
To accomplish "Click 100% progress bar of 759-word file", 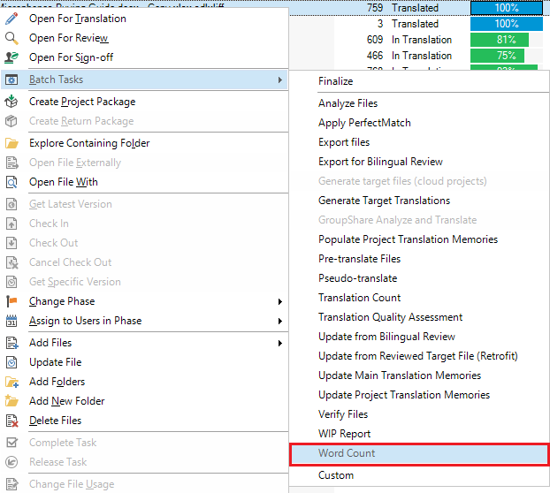I will [507, 8].
